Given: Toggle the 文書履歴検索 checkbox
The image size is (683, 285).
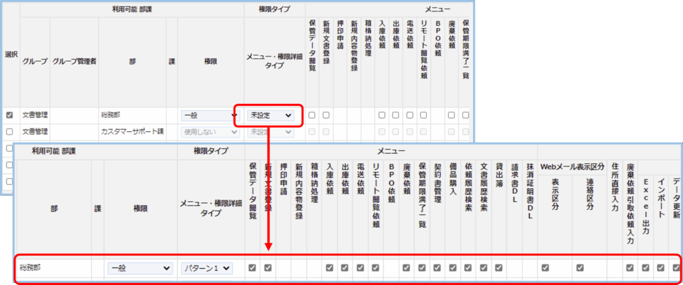Looking at the screenshot, I should pos(484,268).
